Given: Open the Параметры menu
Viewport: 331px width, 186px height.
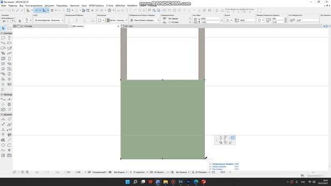Looking at the screenshot, I should click(62, 6).
